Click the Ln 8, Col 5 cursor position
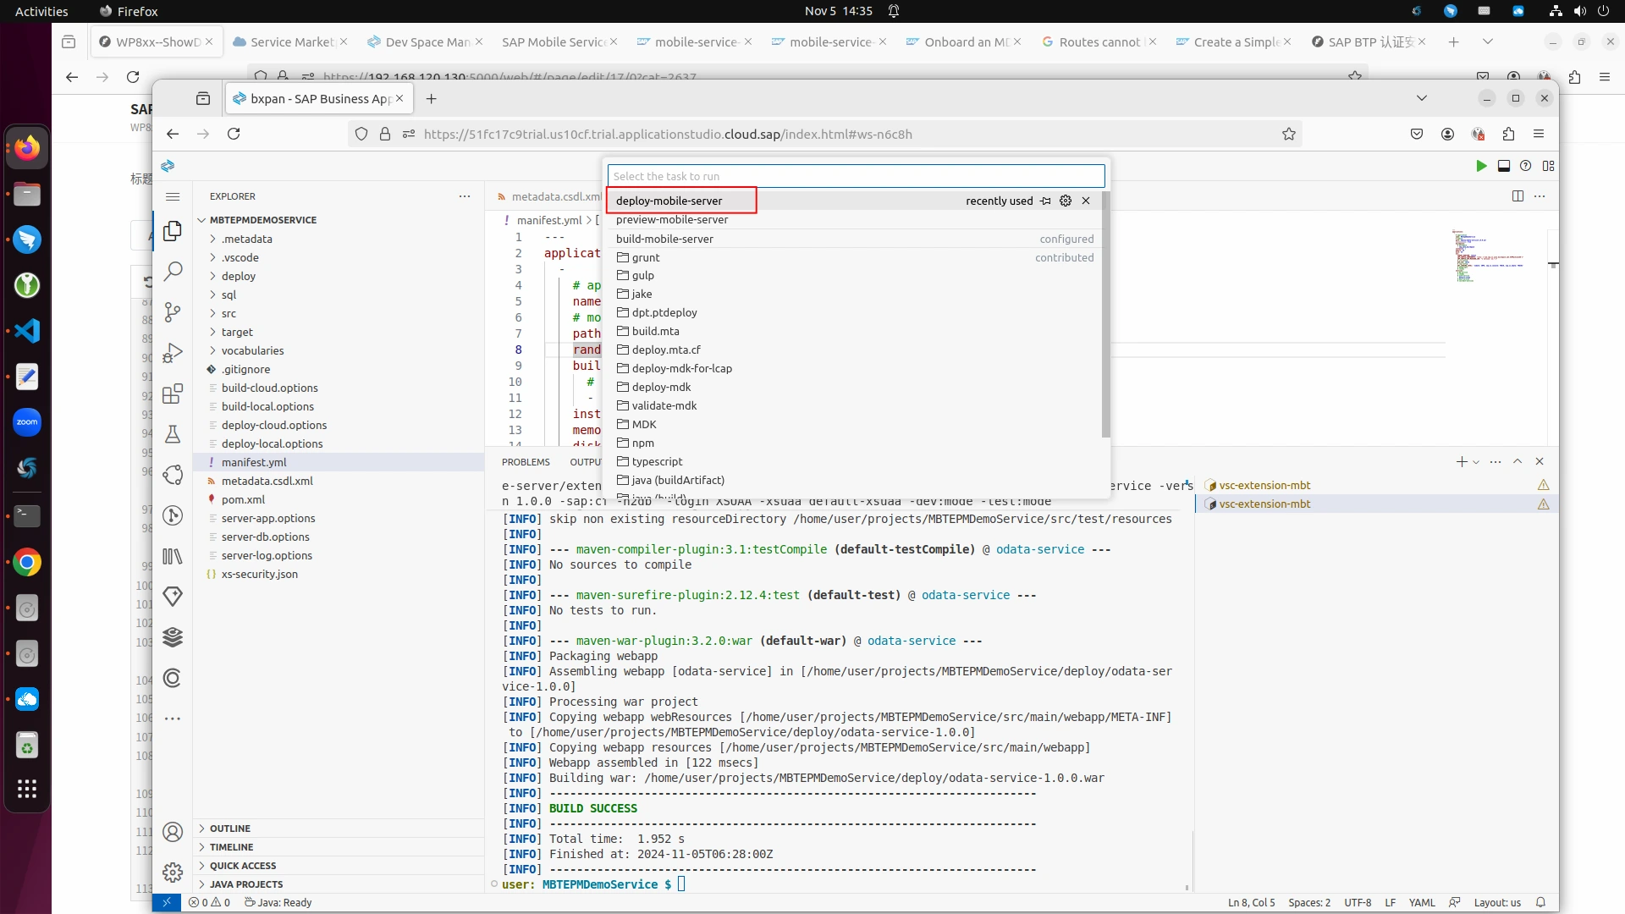 [1252, 902]
